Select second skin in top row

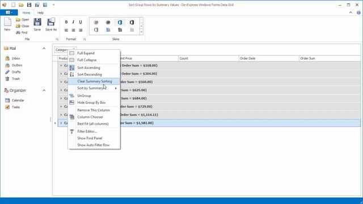click(x=108, y=23)
